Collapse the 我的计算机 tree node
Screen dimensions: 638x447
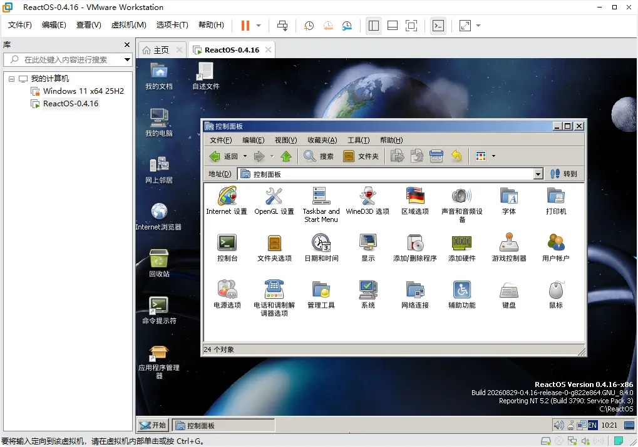point(11,79)
